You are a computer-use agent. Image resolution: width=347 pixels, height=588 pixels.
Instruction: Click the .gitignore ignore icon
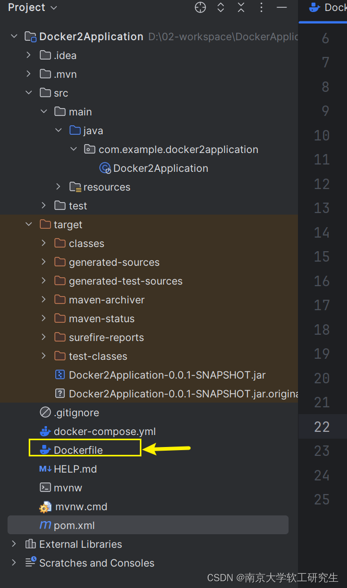[x=45, y=412]
